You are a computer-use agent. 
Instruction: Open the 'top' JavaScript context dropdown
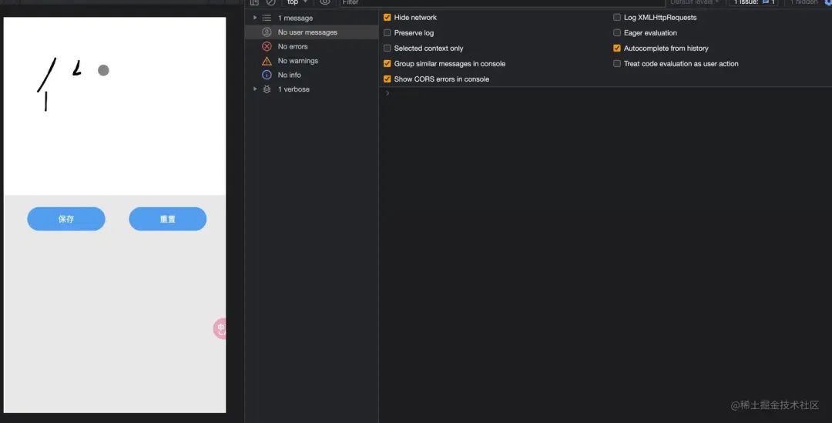pos(297,2)
